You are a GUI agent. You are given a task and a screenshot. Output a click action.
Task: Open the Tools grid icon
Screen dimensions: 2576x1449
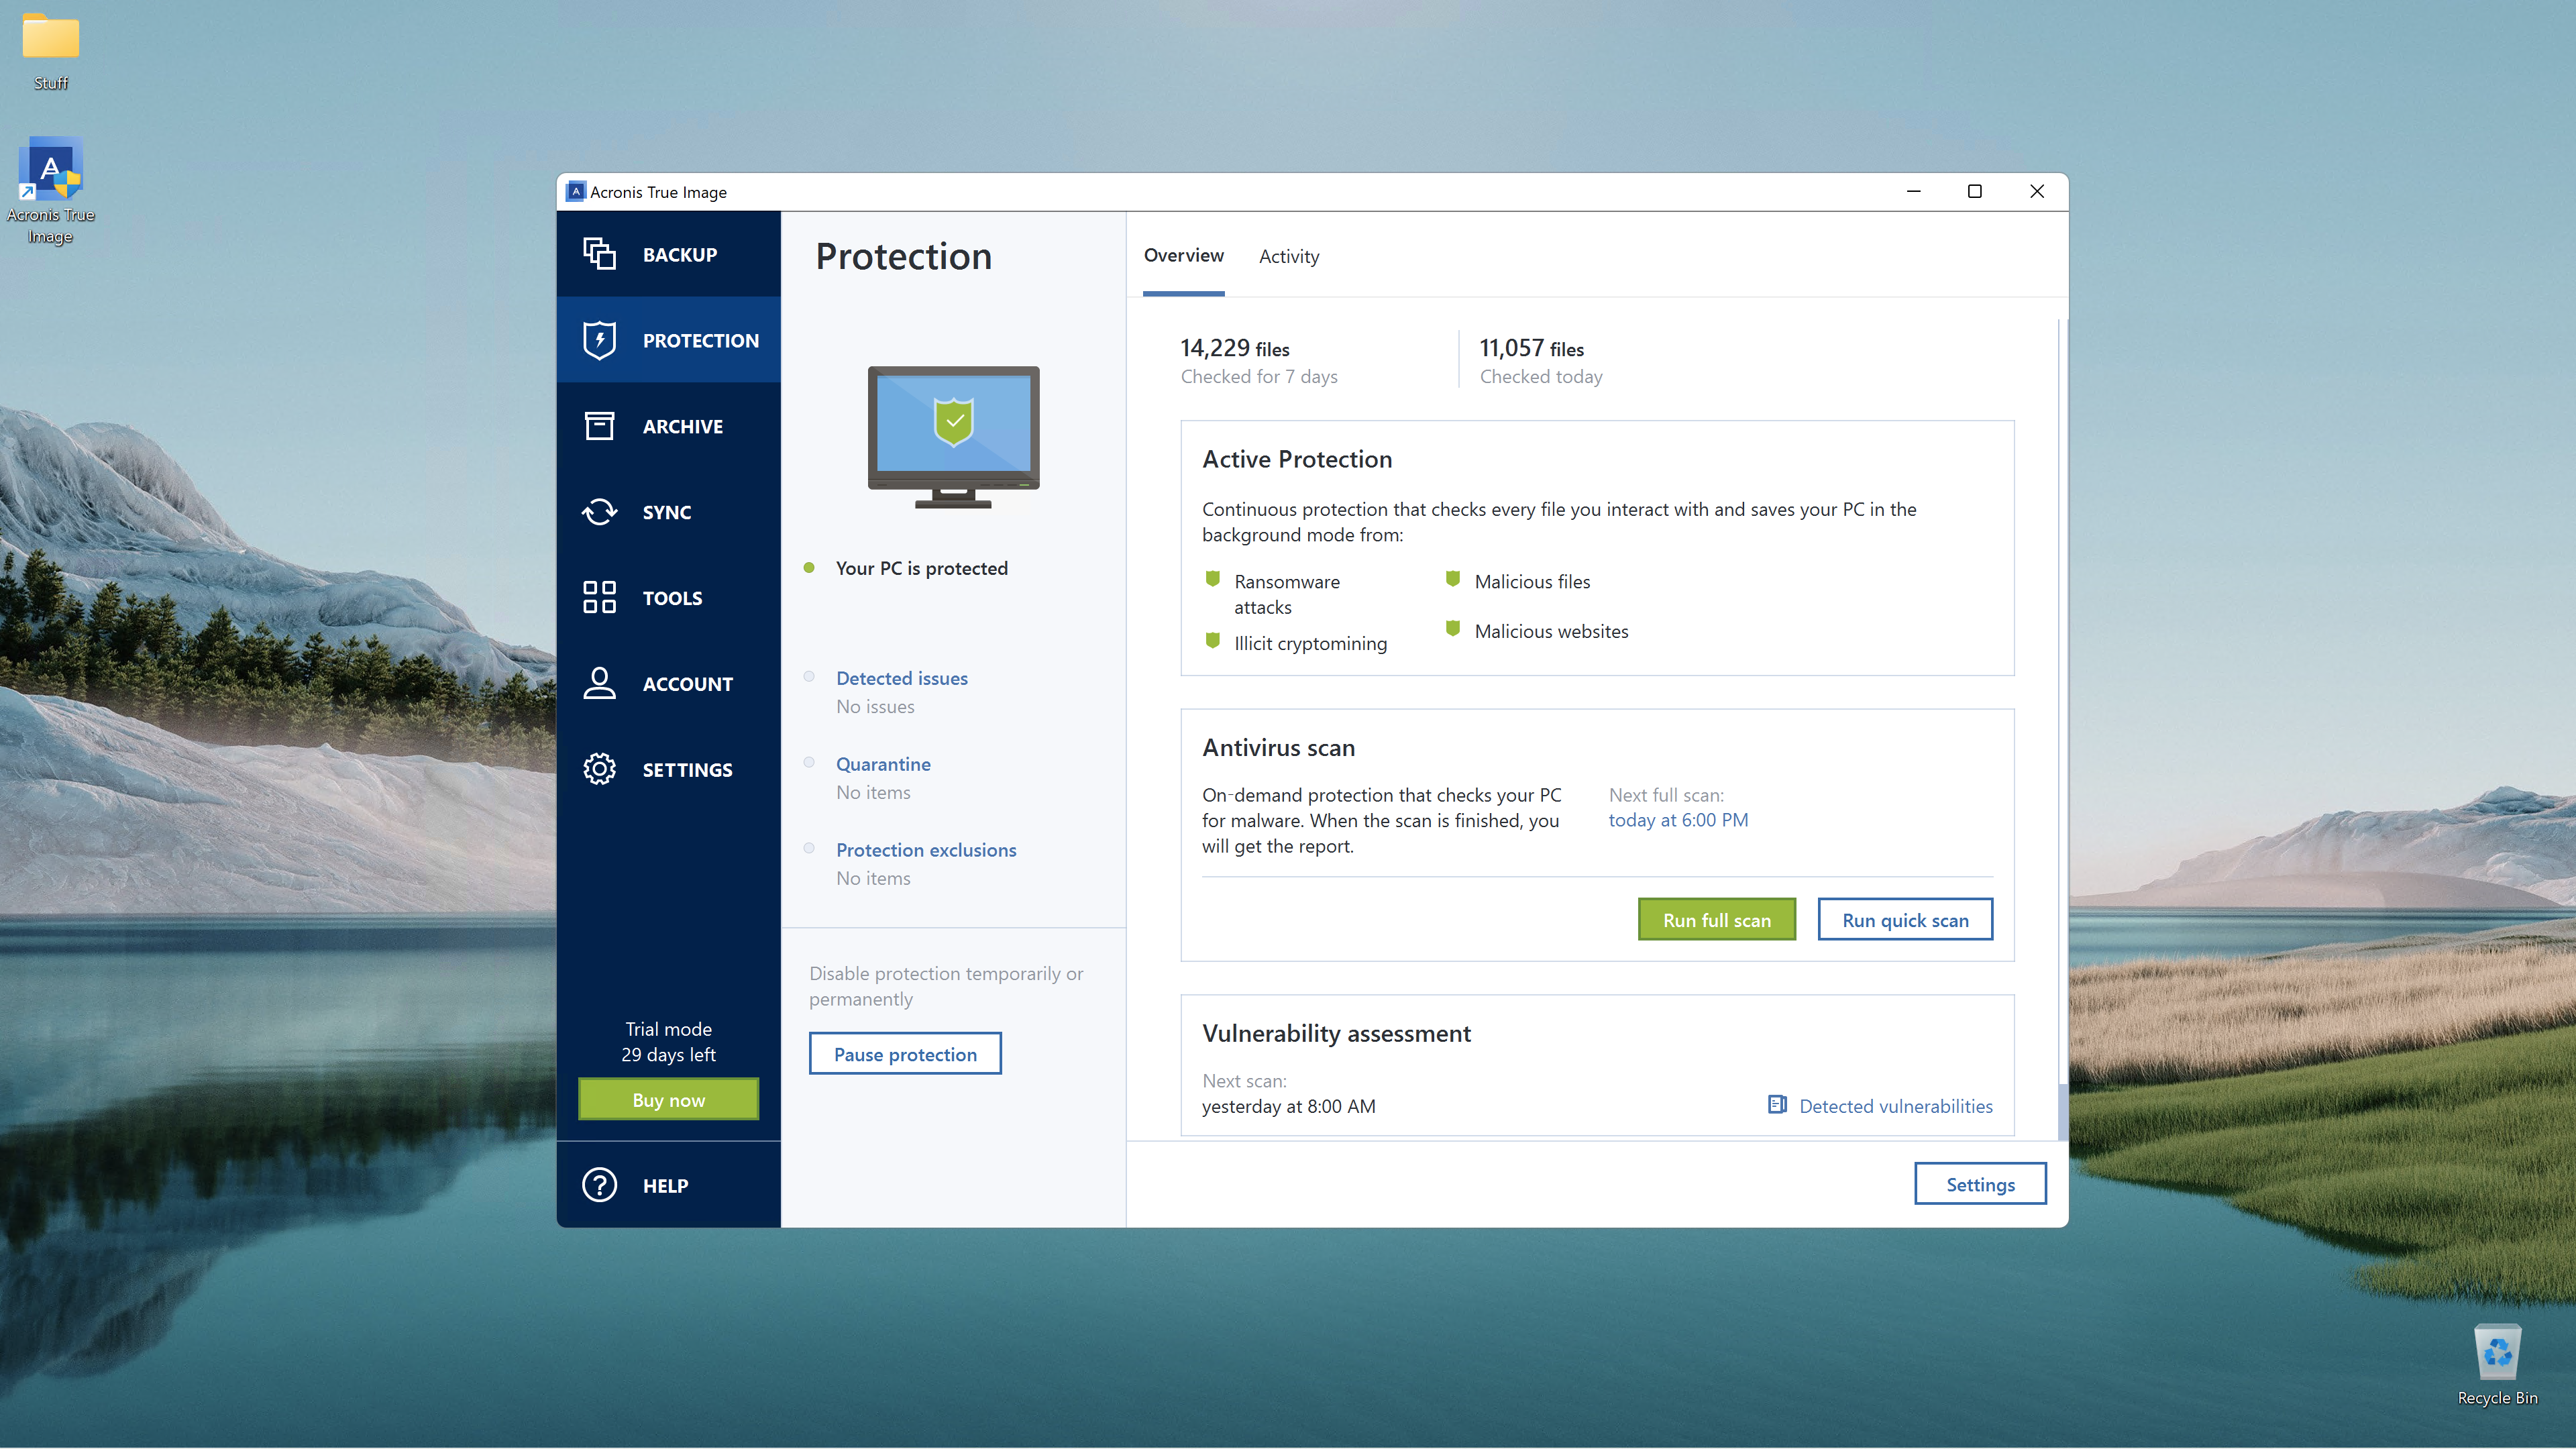click(599, 597)
